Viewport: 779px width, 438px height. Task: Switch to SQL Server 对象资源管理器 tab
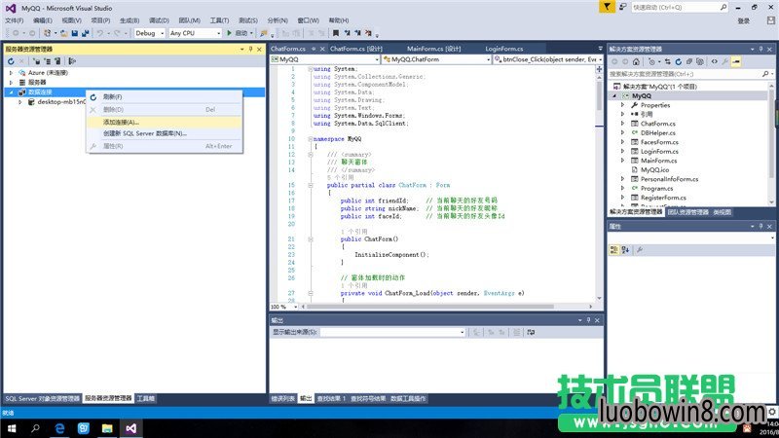42,399
